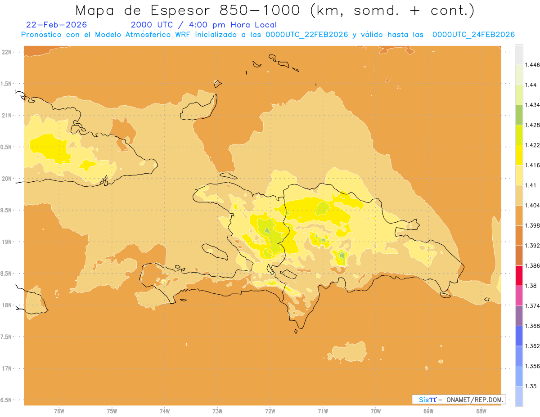
Task: Click the legend value '1.392'
Action: tap(533, 246)
